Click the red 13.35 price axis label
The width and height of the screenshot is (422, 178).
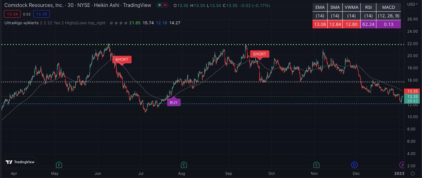click(x=412, y=91)
